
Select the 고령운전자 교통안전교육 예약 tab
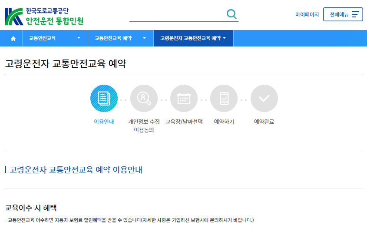190,38
